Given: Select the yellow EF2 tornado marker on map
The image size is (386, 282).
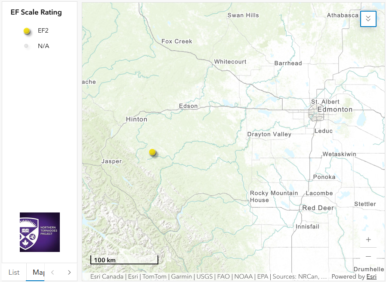Looking at the screenshot, I should pos(152,152).
